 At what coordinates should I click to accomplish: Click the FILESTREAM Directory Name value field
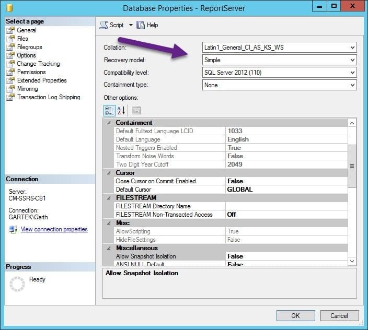click(286, 206)
